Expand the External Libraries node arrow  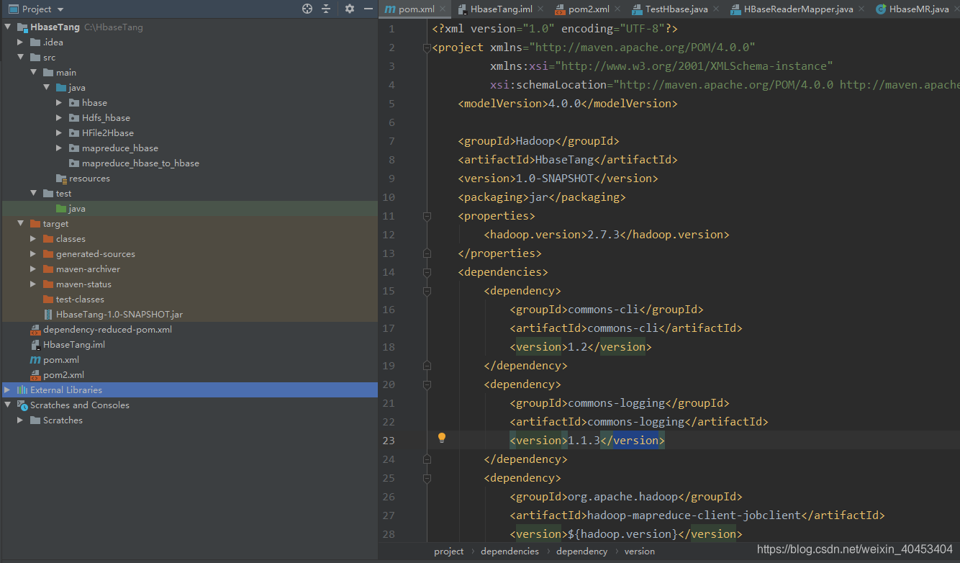click(8, 390)
